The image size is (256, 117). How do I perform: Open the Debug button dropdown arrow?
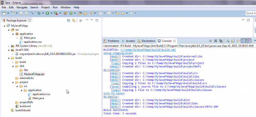coord(43,13)
